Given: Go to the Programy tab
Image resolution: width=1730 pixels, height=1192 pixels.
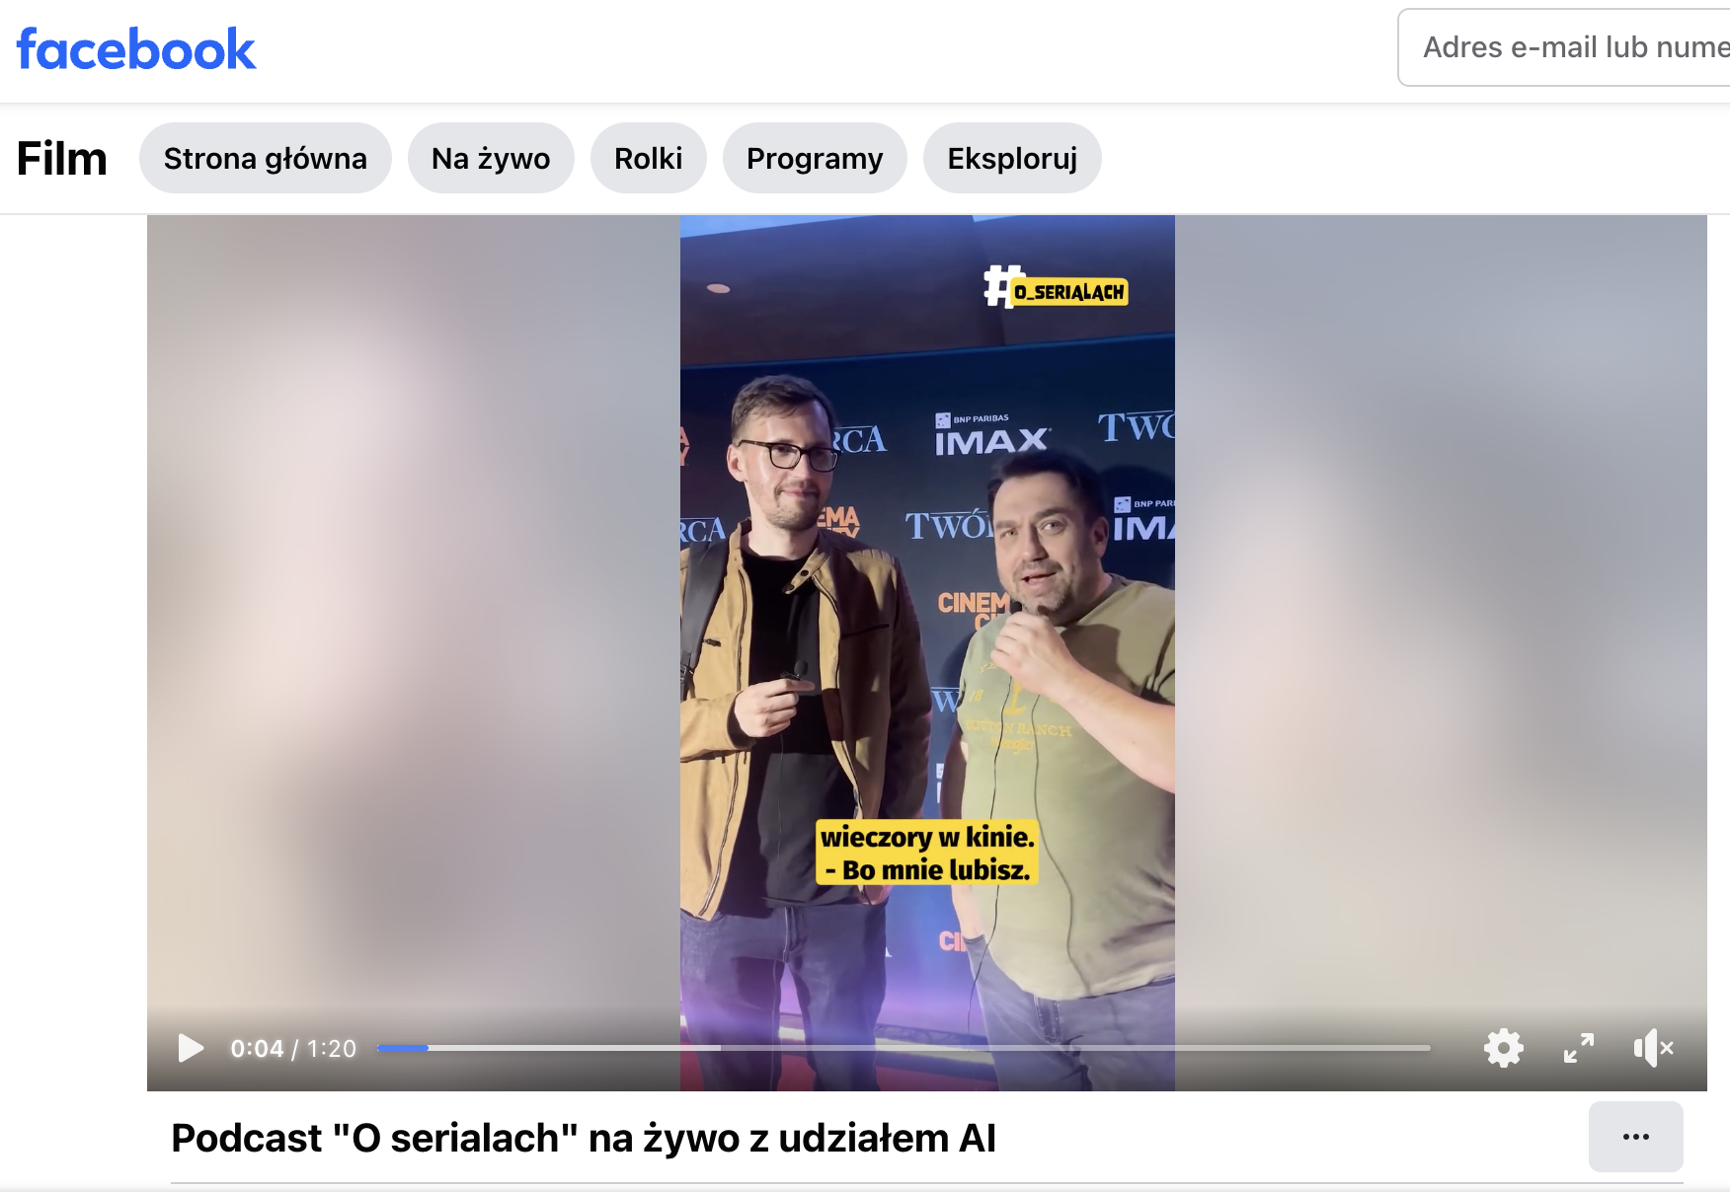Looking at the screenshot, I should (x=815, y=158).
